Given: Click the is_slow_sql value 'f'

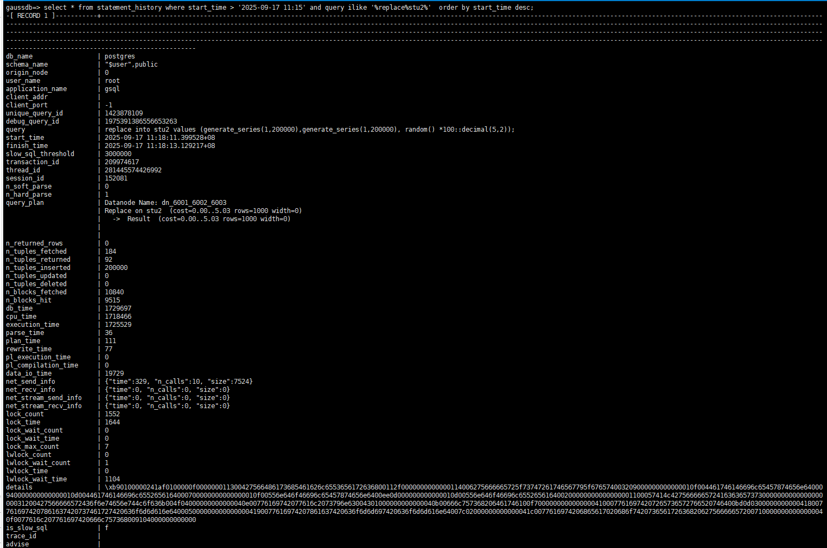Looking at the screenshot, I should pos(107,528).
